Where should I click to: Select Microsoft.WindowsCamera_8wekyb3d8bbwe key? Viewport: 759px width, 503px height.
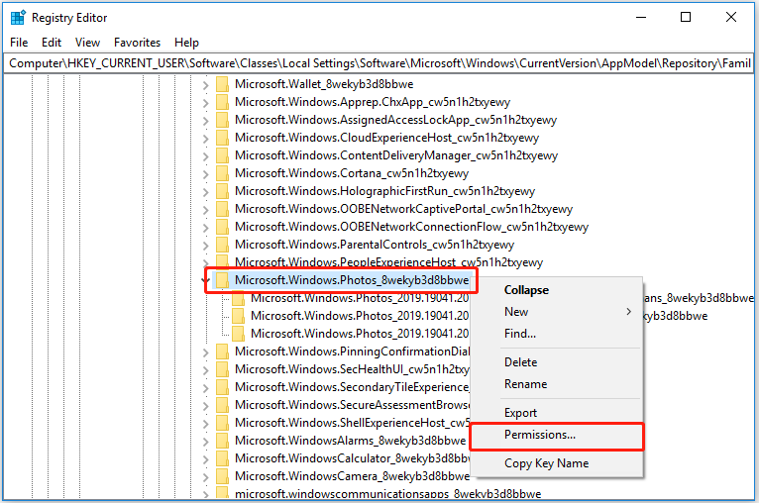pos(352,476)
